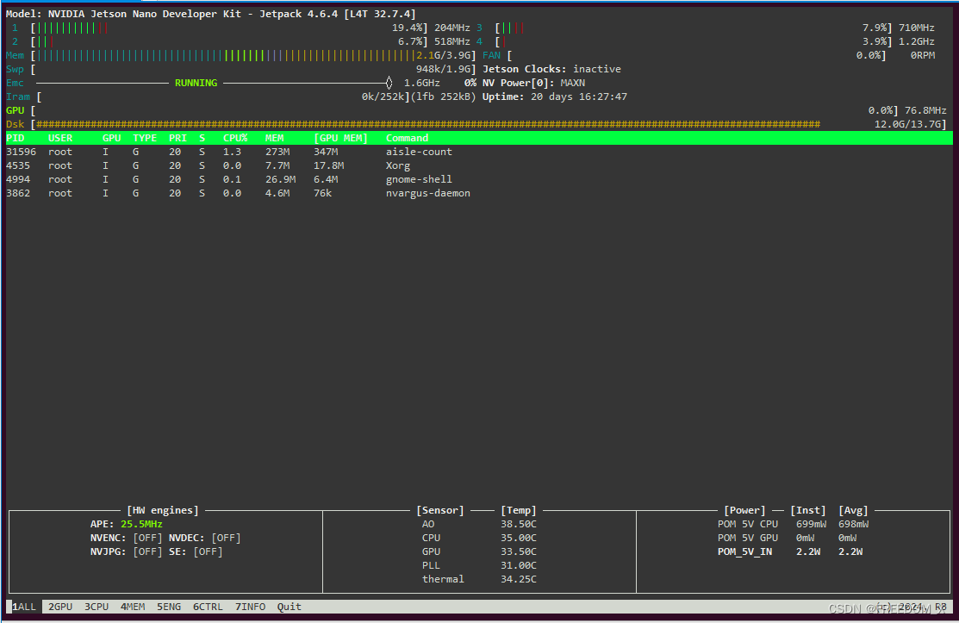
Task: Click the 76.8MHz GPU frequency
Action: [925, 110]
